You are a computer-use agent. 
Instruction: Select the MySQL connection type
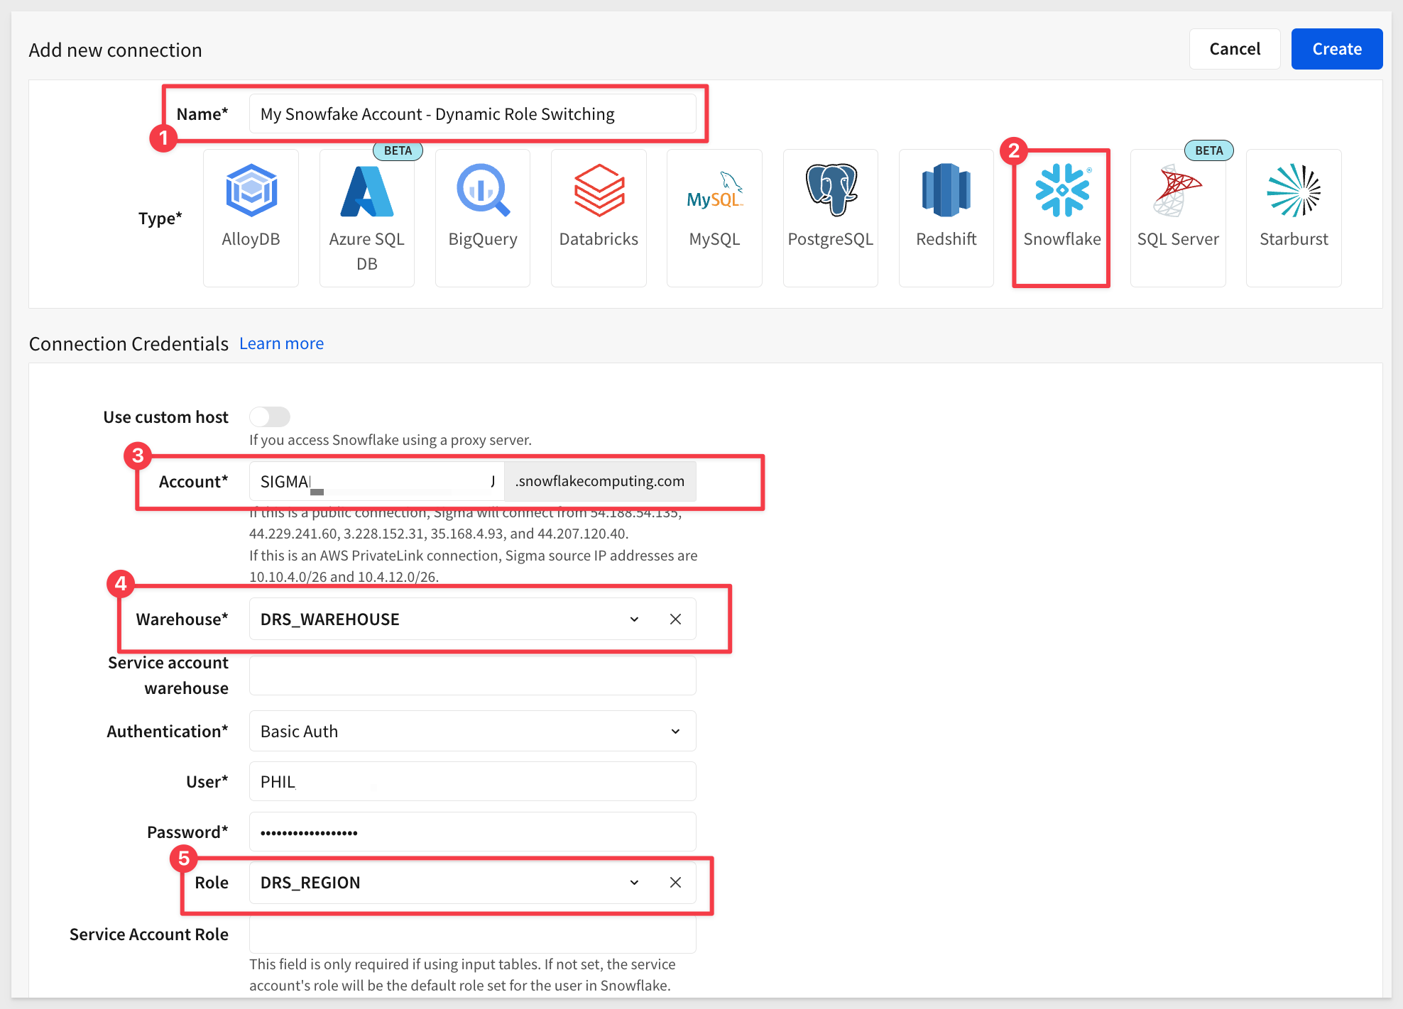pyautogui.click(x=714, y=218)
